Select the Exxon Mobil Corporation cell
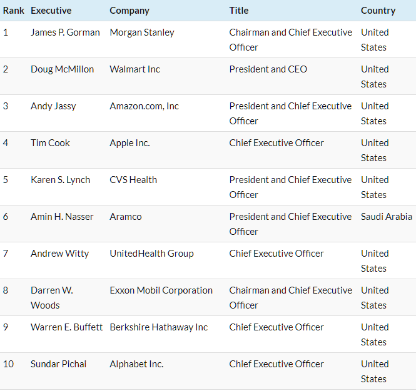The image size is (416, 391). 161,290
